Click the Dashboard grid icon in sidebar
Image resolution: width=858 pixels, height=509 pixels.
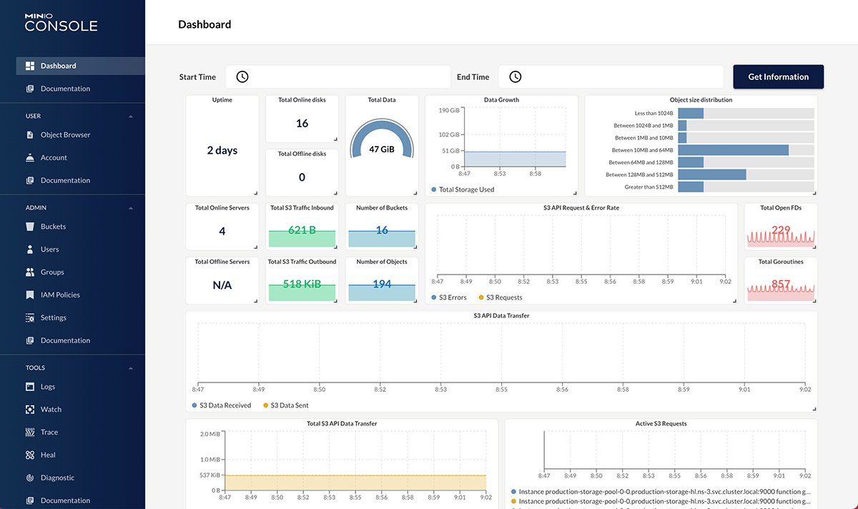point(30,66)
